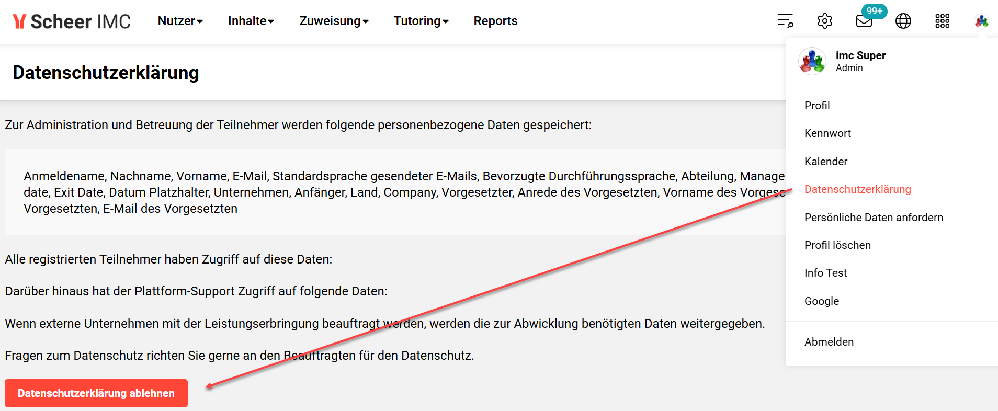
Task: Click the imc Super user name
Action: [x=860, y=55]
